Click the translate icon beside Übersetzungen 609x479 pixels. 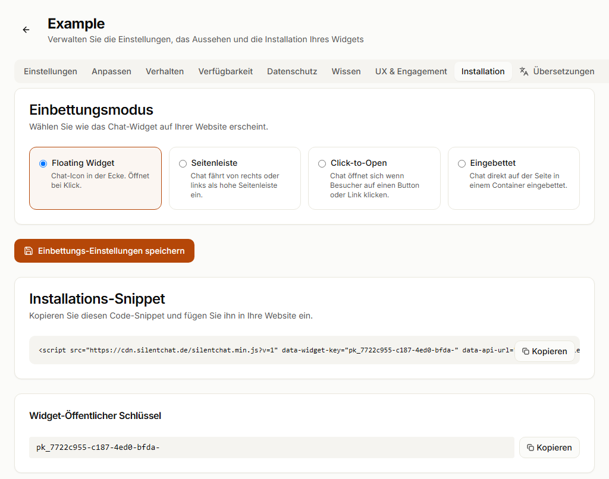coord(524,71)
